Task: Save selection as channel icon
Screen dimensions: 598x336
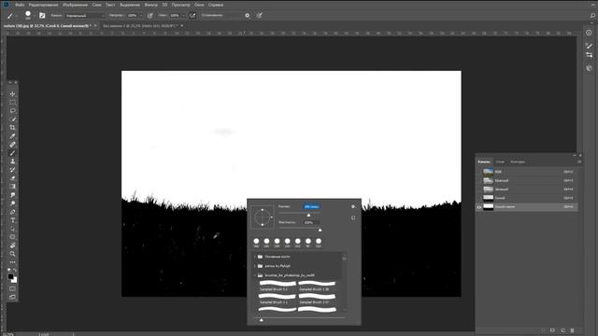Action: coord(552,330)
